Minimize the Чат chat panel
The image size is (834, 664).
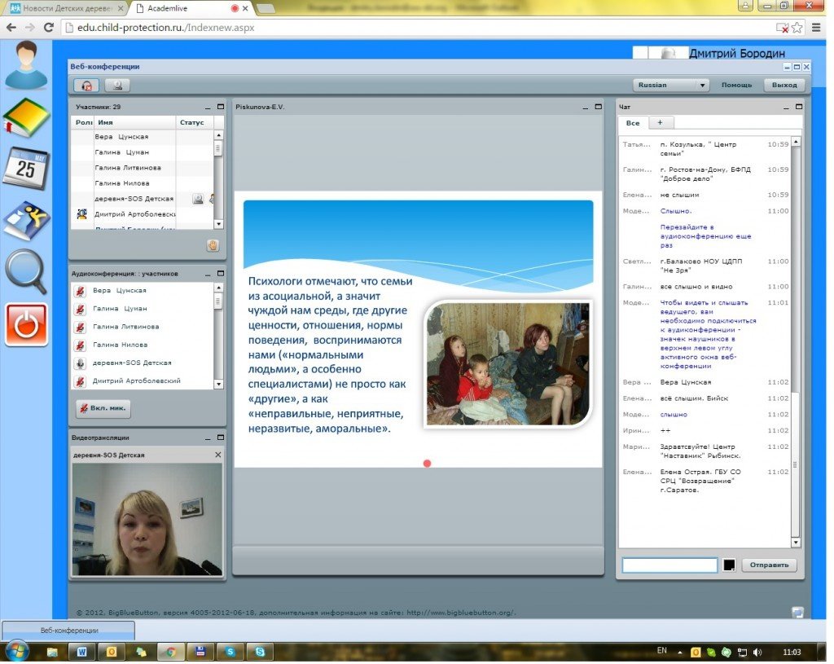coord(786,107)
